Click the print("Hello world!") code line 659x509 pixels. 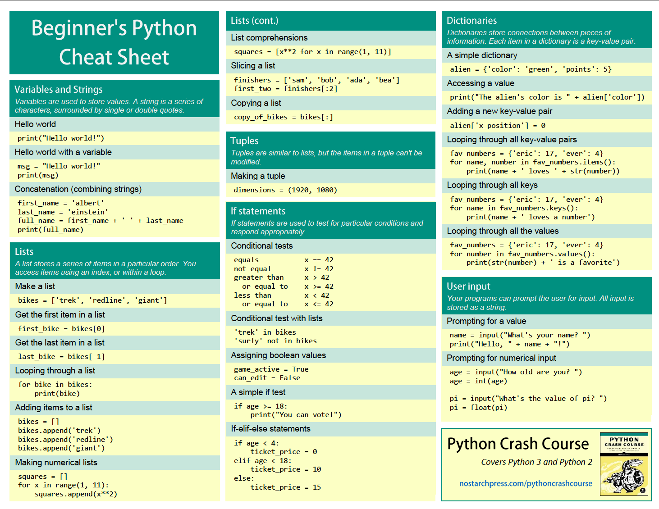coord(61,138)
